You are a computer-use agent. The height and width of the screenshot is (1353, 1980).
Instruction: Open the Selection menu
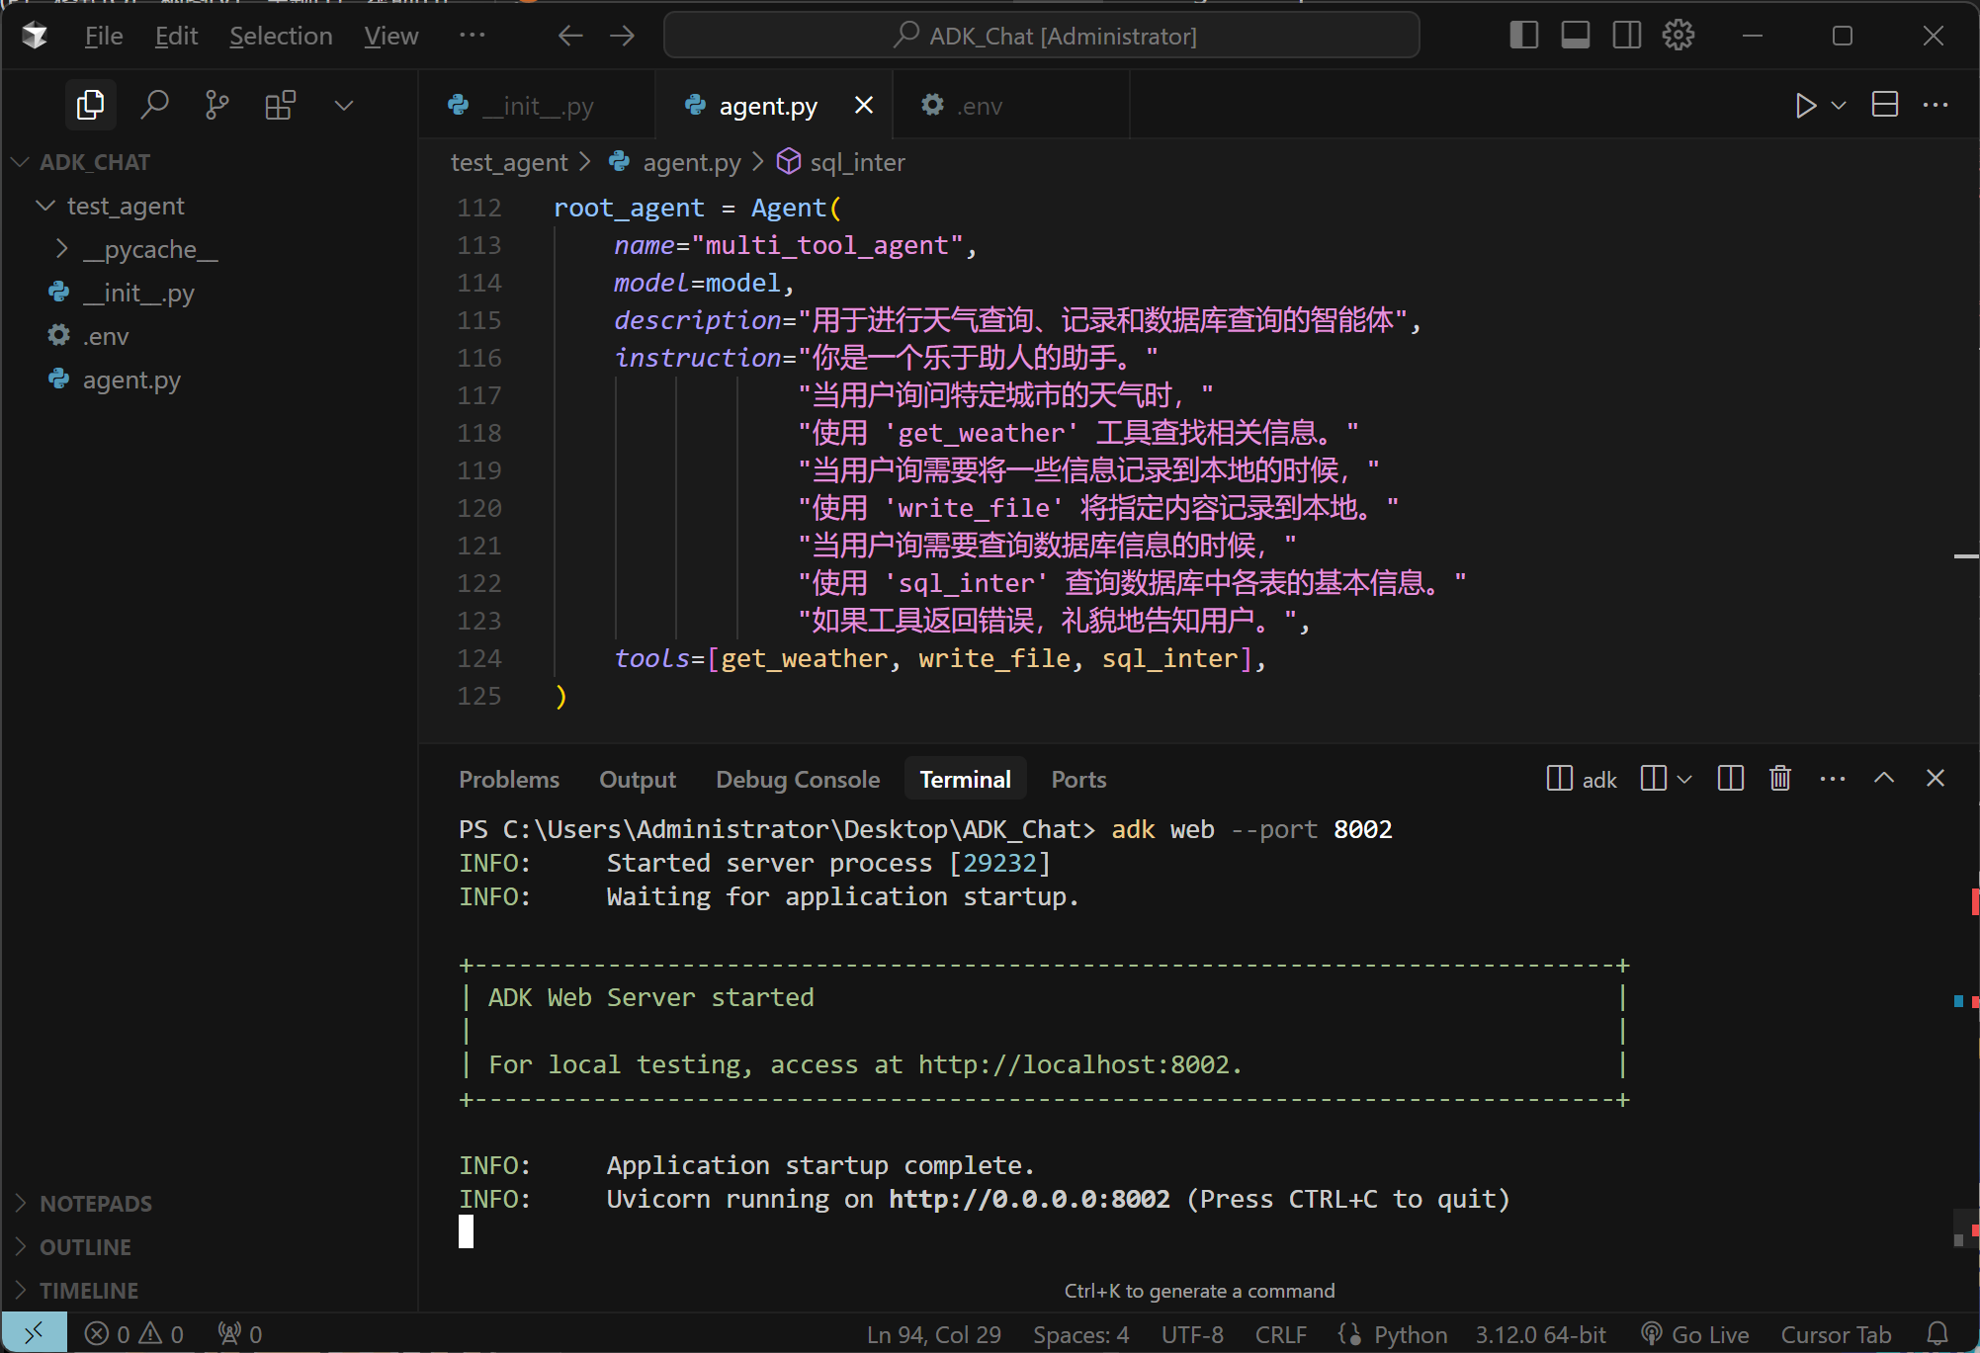click(281, 36)
